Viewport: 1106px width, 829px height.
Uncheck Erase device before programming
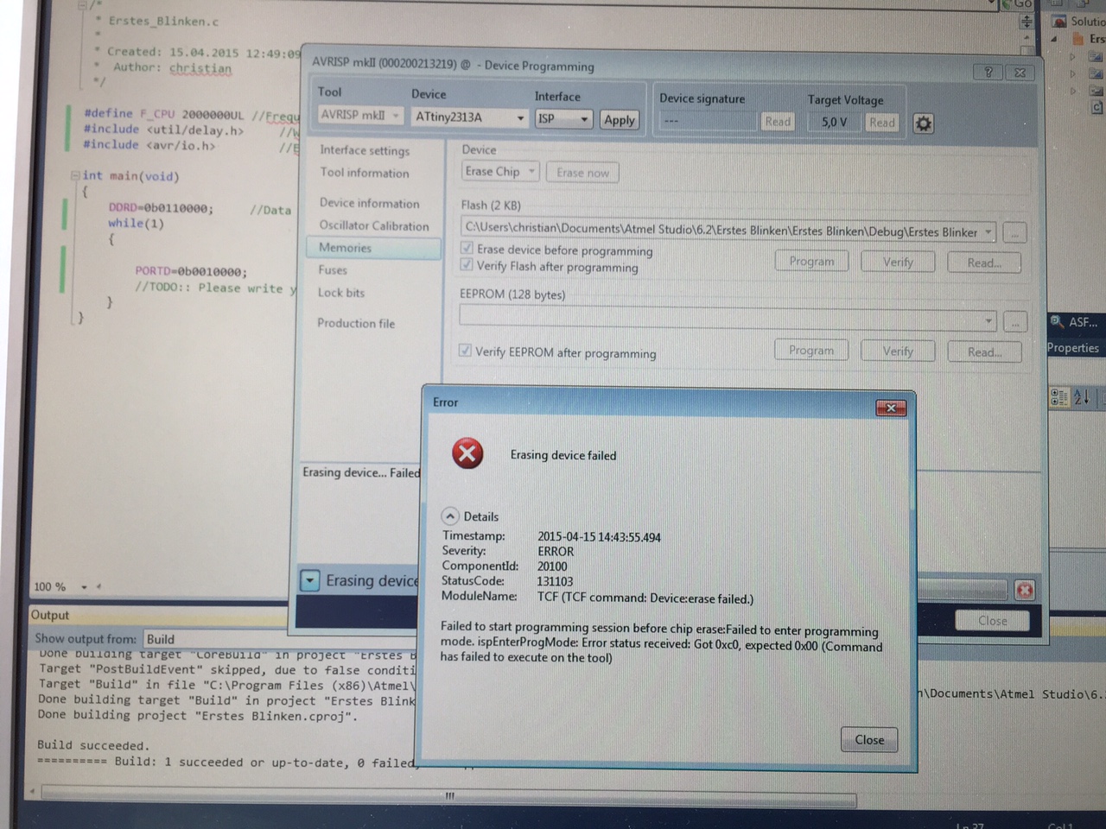point(467,250)
